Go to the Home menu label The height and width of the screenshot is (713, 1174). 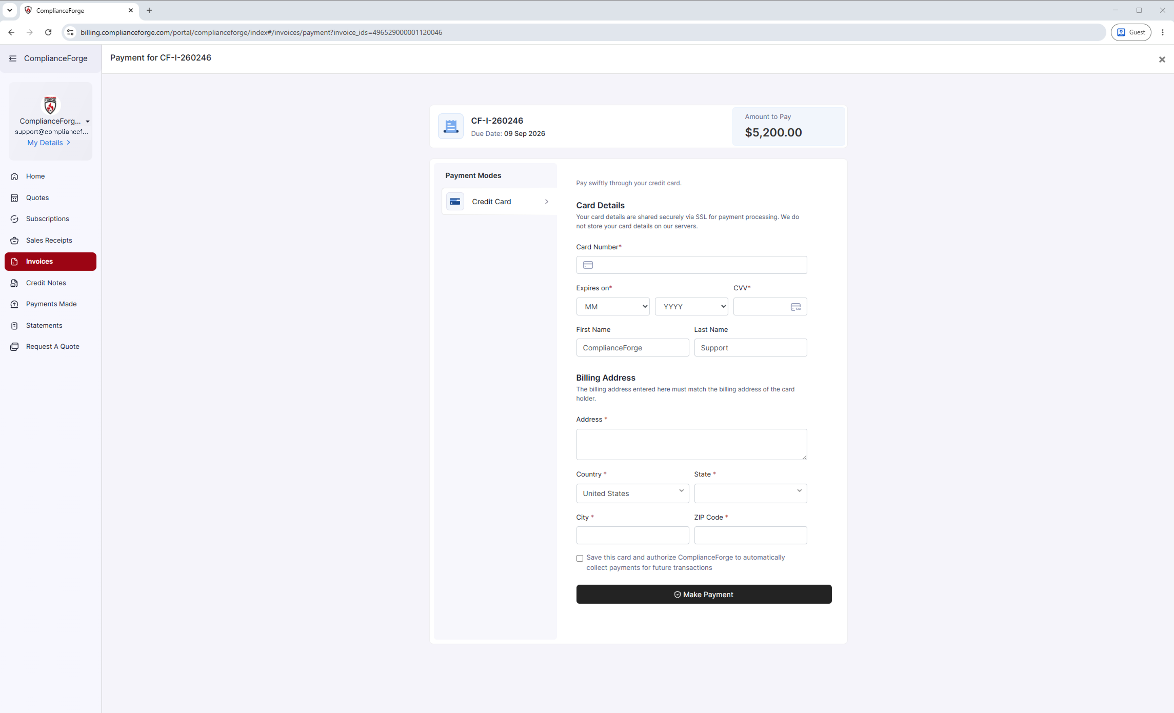(35, 176)
